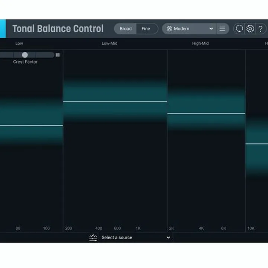Viewport: 268px width, 268px height.
Task: Switch to Broad view mode
Action: [x=125, y=29]
